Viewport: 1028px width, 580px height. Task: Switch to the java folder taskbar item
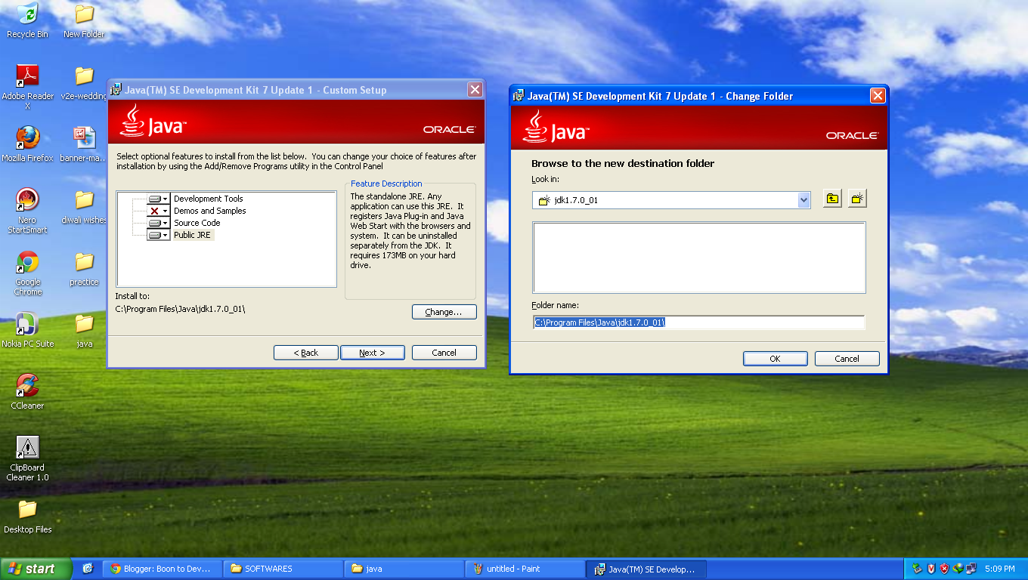coord(404,569)
